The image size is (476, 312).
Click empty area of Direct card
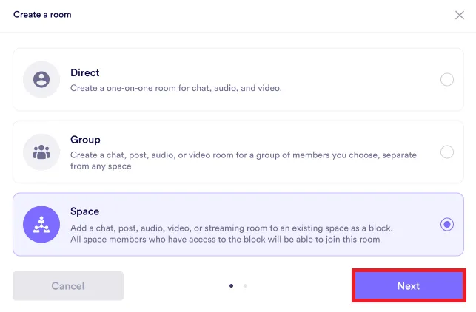[355, 71]
